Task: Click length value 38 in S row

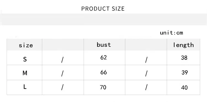Action: [184, 58]
